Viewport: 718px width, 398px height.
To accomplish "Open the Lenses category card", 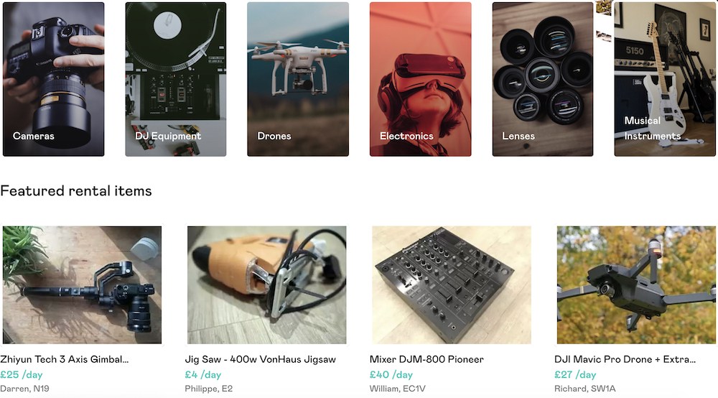I will pyautogui.click(x=543, y=79).
